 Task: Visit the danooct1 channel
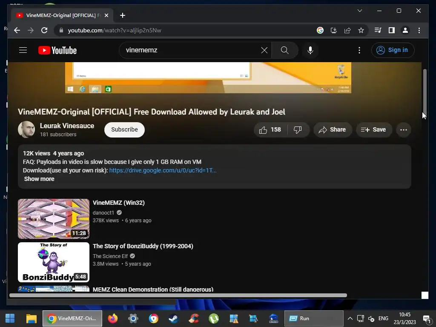(x=103, y=213)
